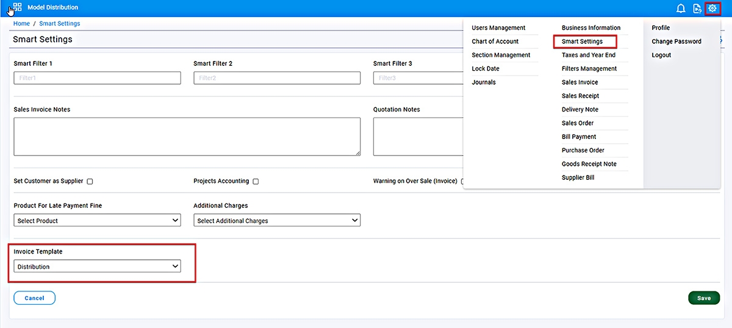Image resolution: width=732 pixels, height=328 pixels.
Task: Enable Set Customer as Supplier checkbox
Action: click(90, 182)
